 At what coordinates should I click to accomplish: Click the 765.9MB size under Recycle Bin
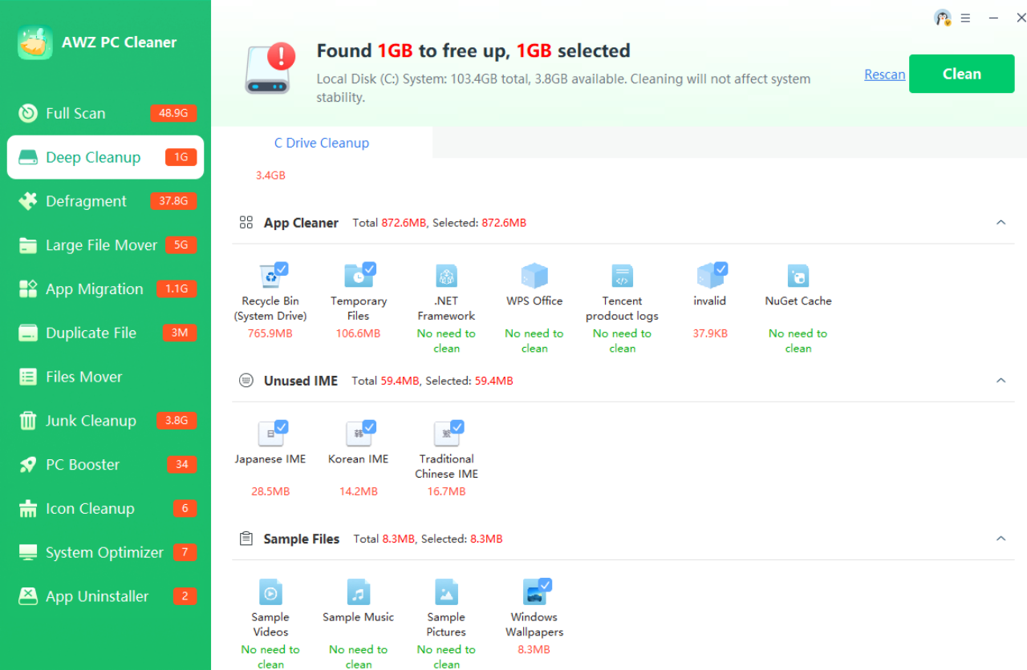click(x=270, y=333)
